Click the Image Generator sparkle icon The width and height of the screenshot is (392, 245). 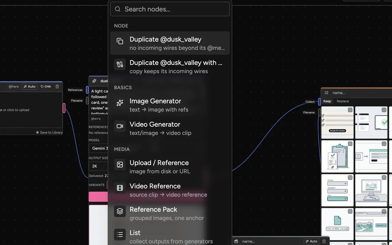point(120,103)
